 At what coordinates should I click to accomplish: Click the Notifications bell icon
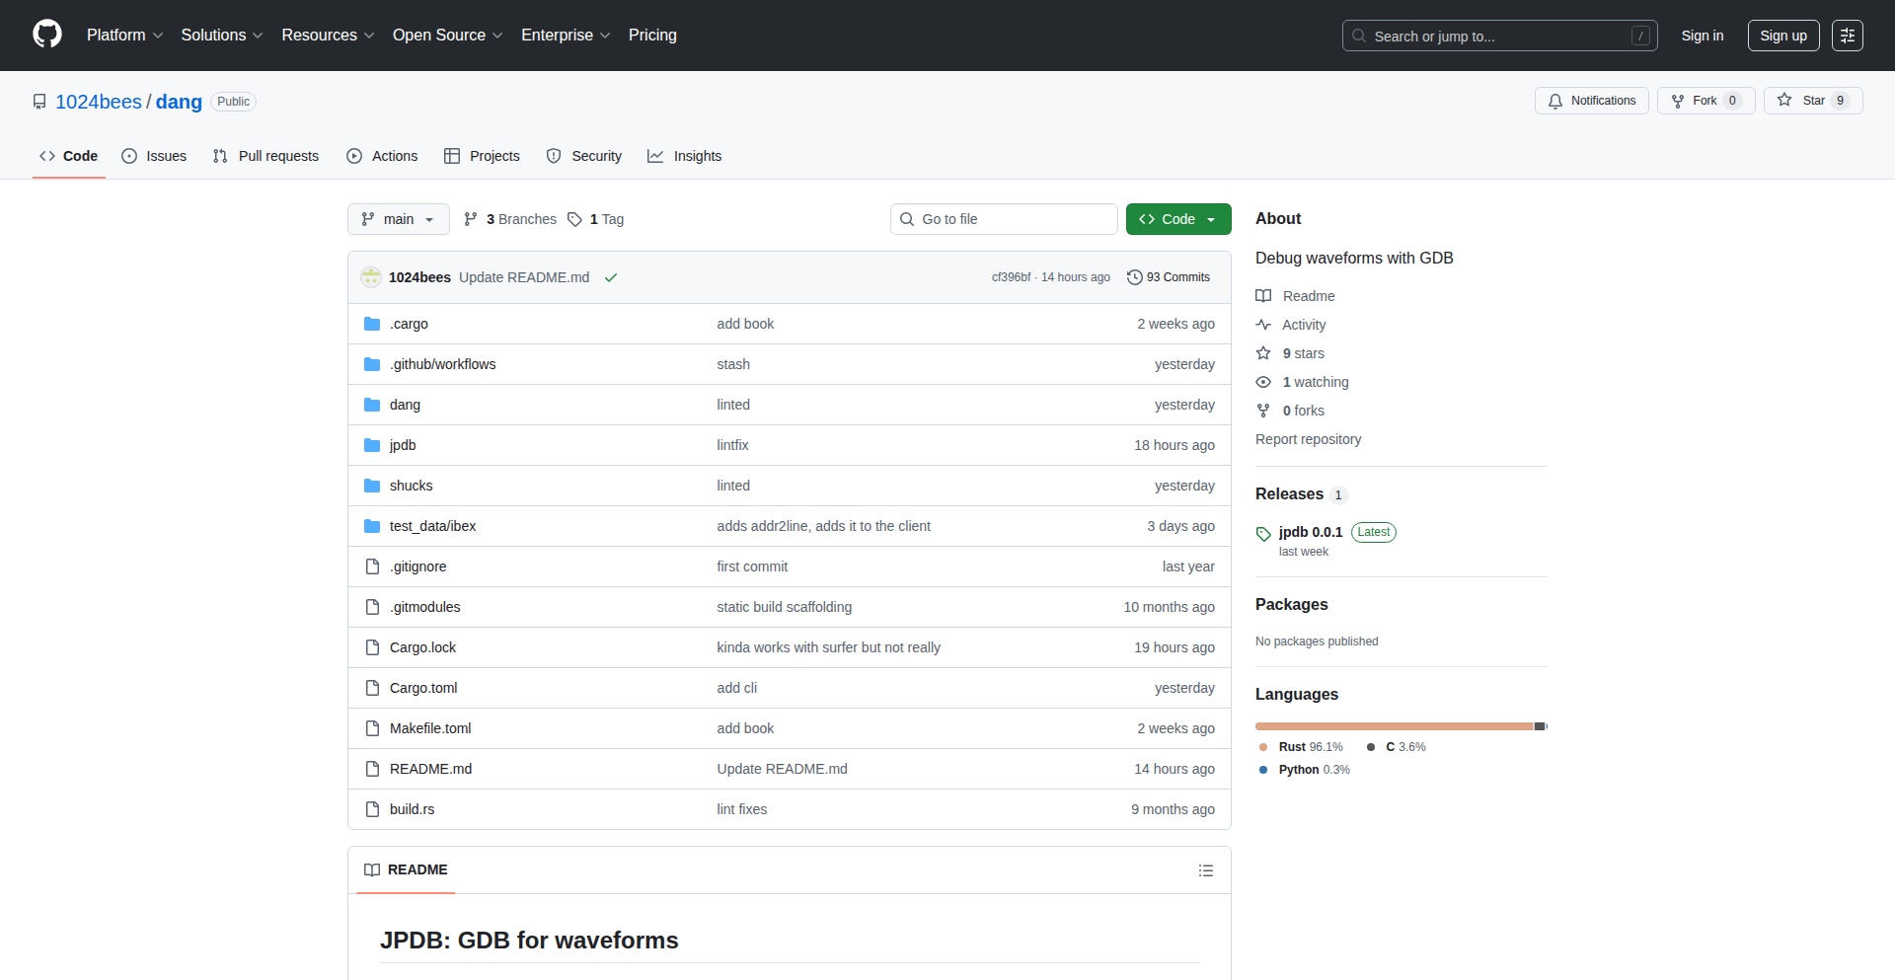pos(1555,101)
